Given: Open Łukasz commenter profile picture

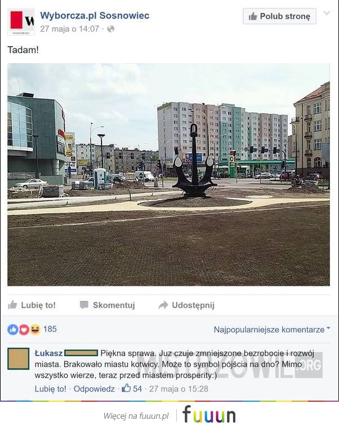Looking at the screenshot, I should [19, 358].
